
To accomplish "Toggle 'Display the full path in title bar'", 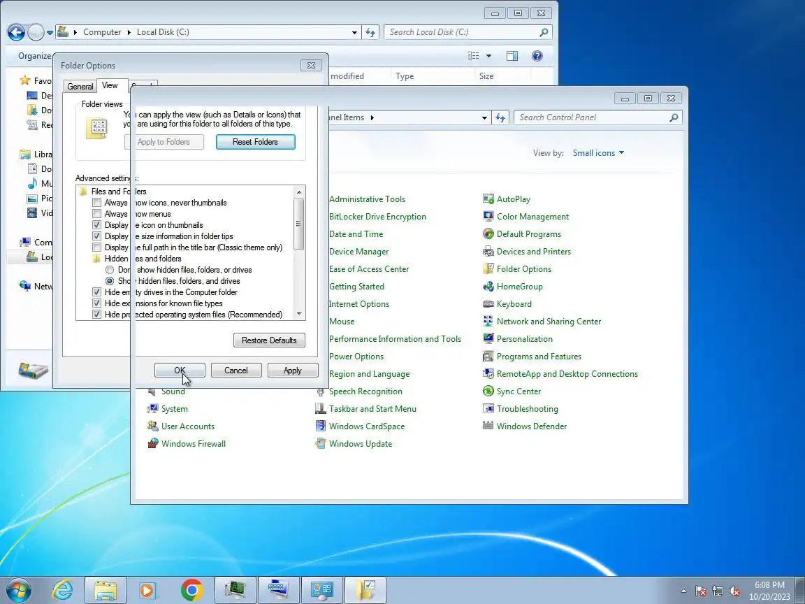I will point(96,247).
